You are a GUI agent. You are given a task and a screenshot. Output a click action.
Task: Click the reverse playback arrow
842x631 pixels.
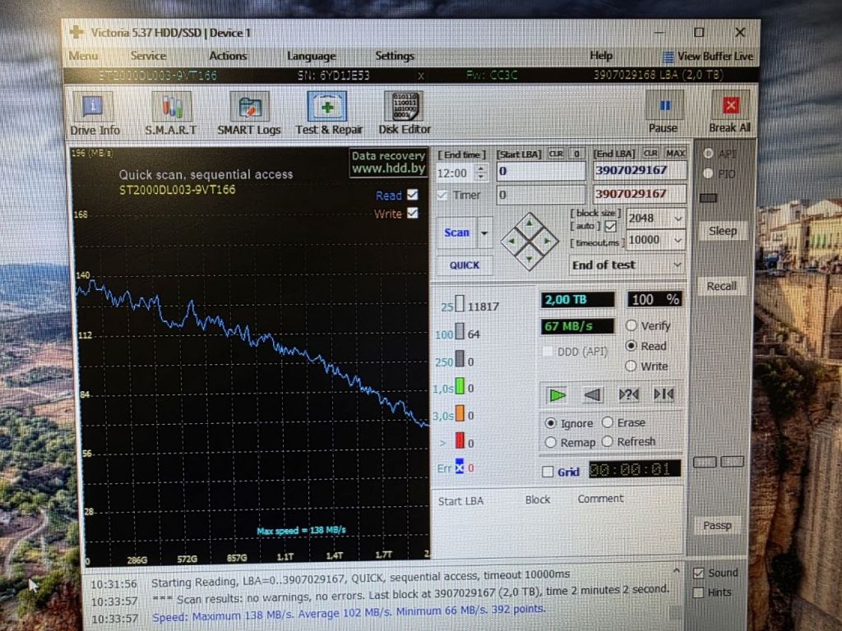click(x=592, y=395)
